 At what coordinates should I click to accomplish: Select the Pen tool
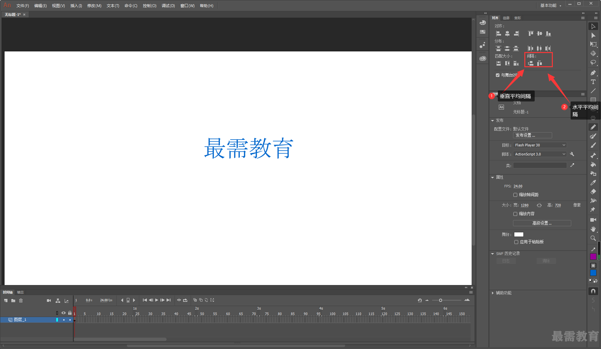pyautogui.click(x=593, y=73)
